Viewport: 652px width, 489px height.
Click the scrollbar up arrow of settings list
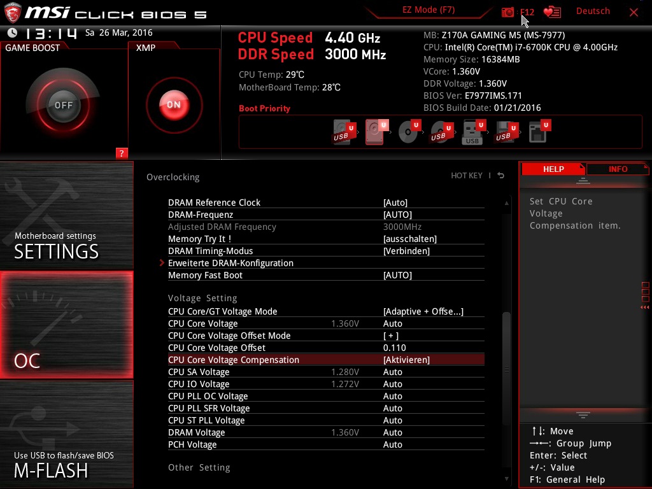506,203
